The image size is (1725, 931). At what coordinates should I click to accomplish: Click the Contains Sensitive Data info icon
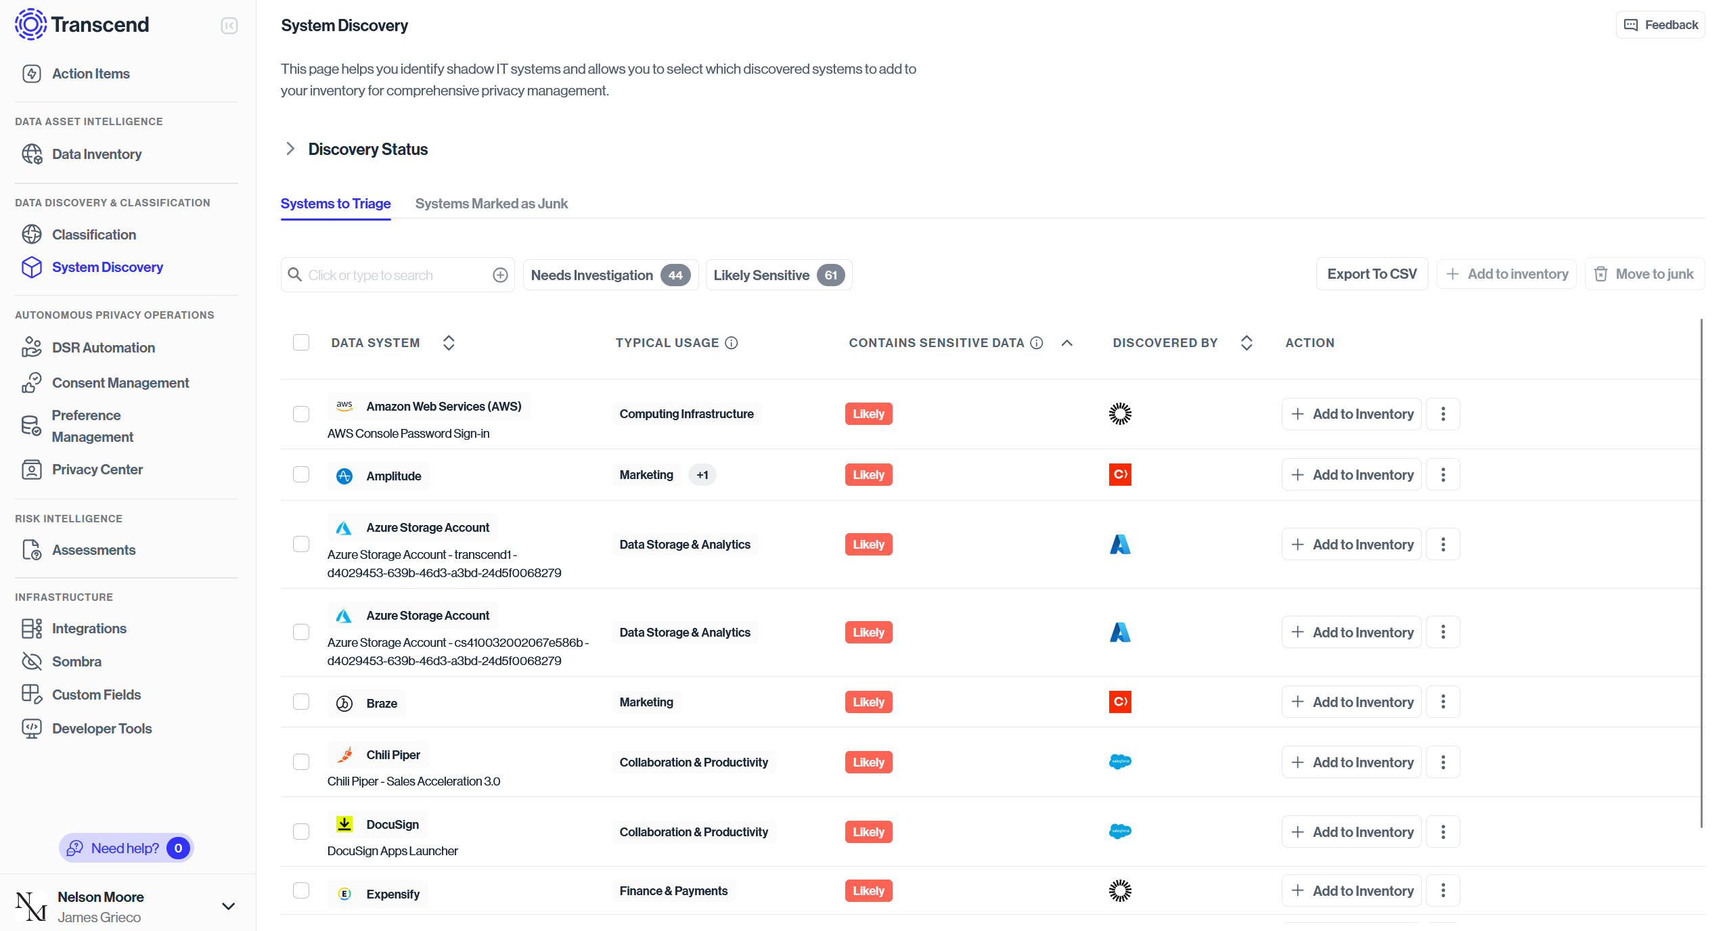pos(1036,343)
